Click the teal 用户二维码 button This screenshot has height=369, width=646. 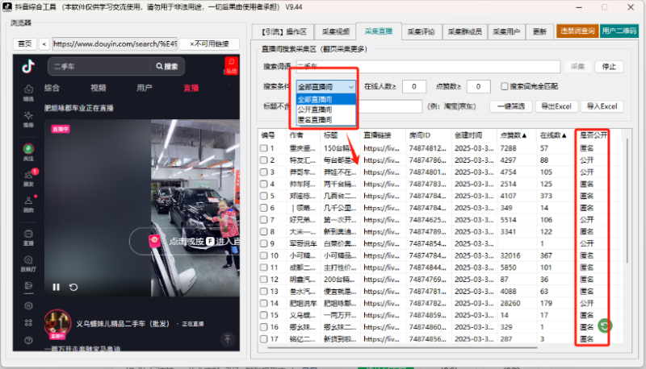[619, 31]
